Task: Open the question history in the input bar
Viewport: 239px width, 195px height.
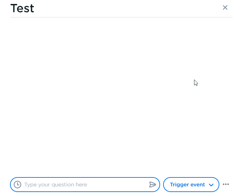Action: coord(17,185)
